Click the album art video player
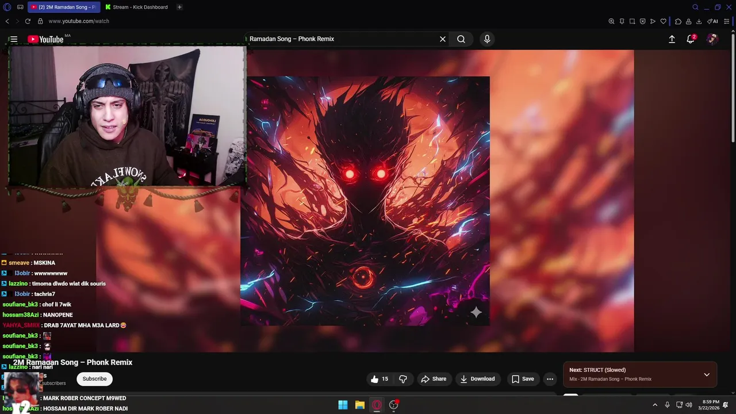The image size is (736, 414). click(365, 201)
